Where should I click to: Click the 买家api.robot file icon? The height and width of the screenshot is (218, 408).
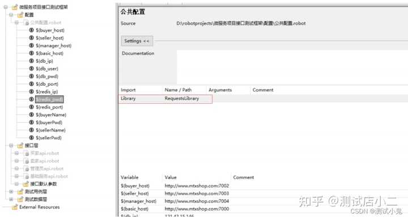[26, 153]
